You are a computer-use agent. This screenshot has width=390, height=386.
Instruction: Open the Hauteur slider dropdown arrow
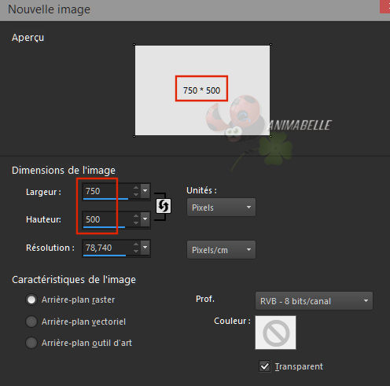pos(145,219)
